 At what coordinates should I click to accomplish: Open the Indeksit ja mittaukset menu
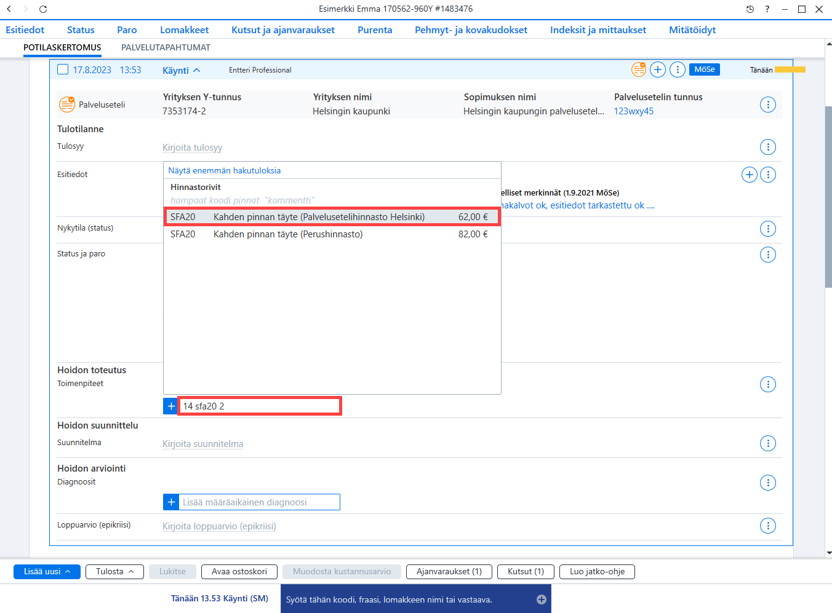coord(598,30)
